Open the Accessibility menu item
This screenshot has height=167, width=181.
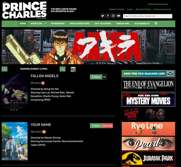click(x=142, y=23)
